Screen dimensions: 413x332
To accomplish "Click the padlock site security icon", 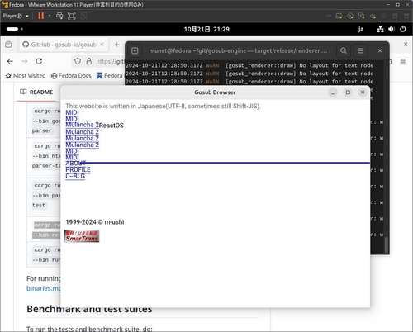I will pos(88,61).
